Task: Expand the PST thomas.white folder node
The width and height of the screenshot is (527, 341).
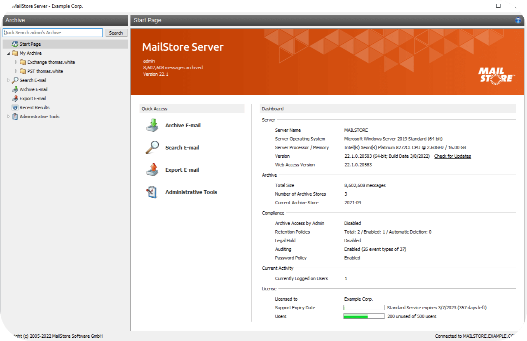Action: 16,71
